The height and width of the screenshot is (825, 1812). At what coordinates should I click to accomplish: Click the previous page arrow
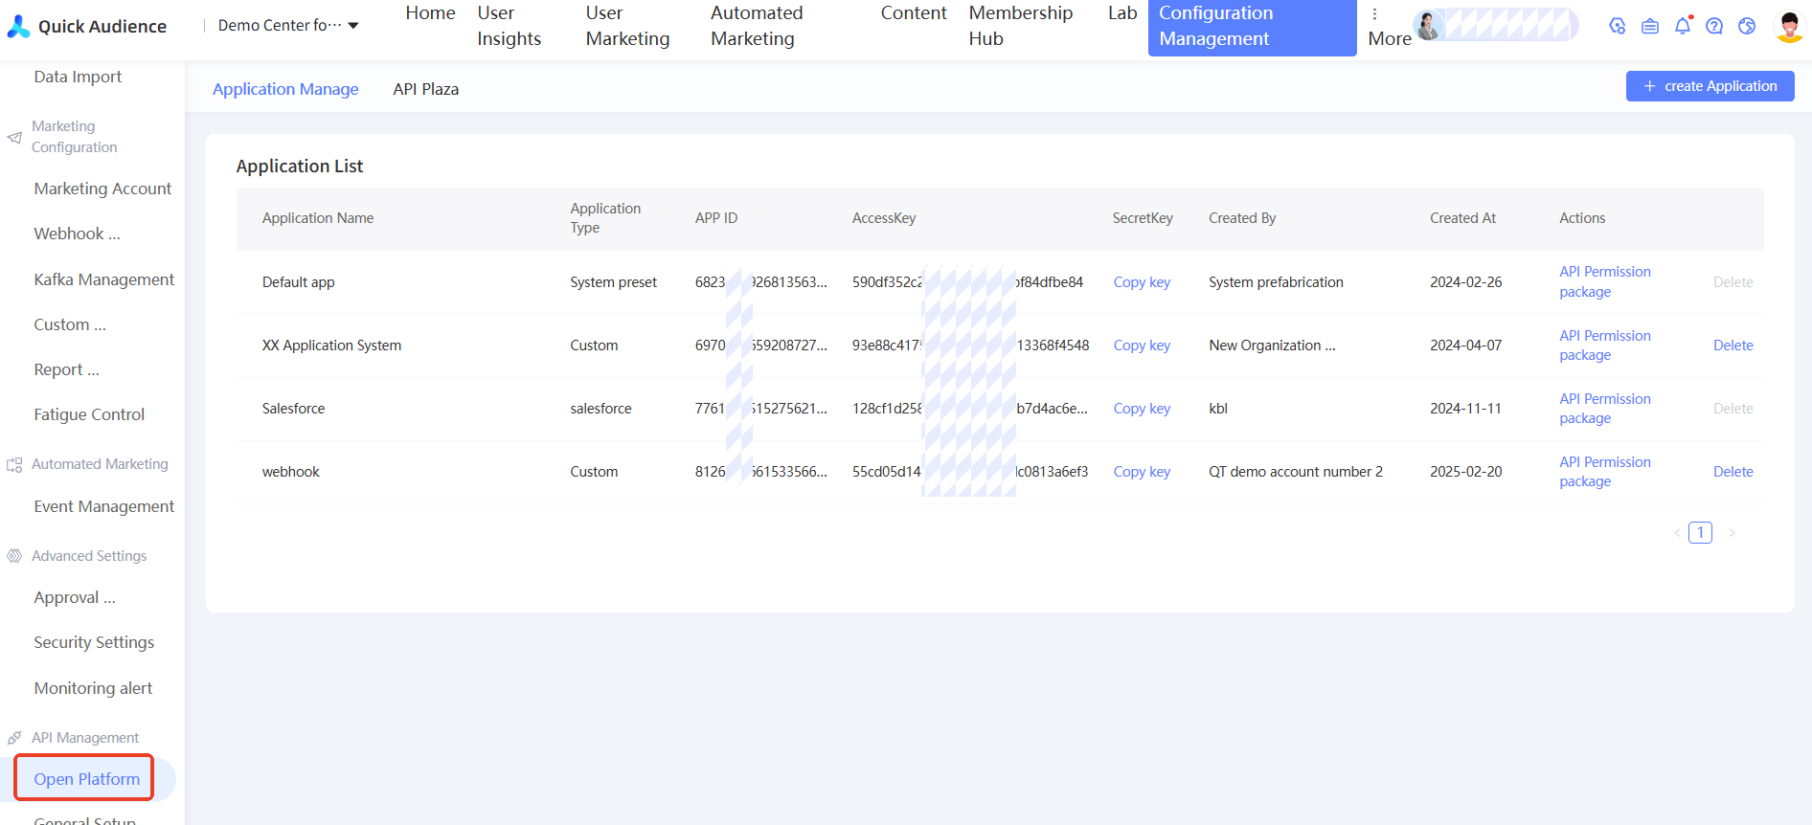[x=1677, y=533]
